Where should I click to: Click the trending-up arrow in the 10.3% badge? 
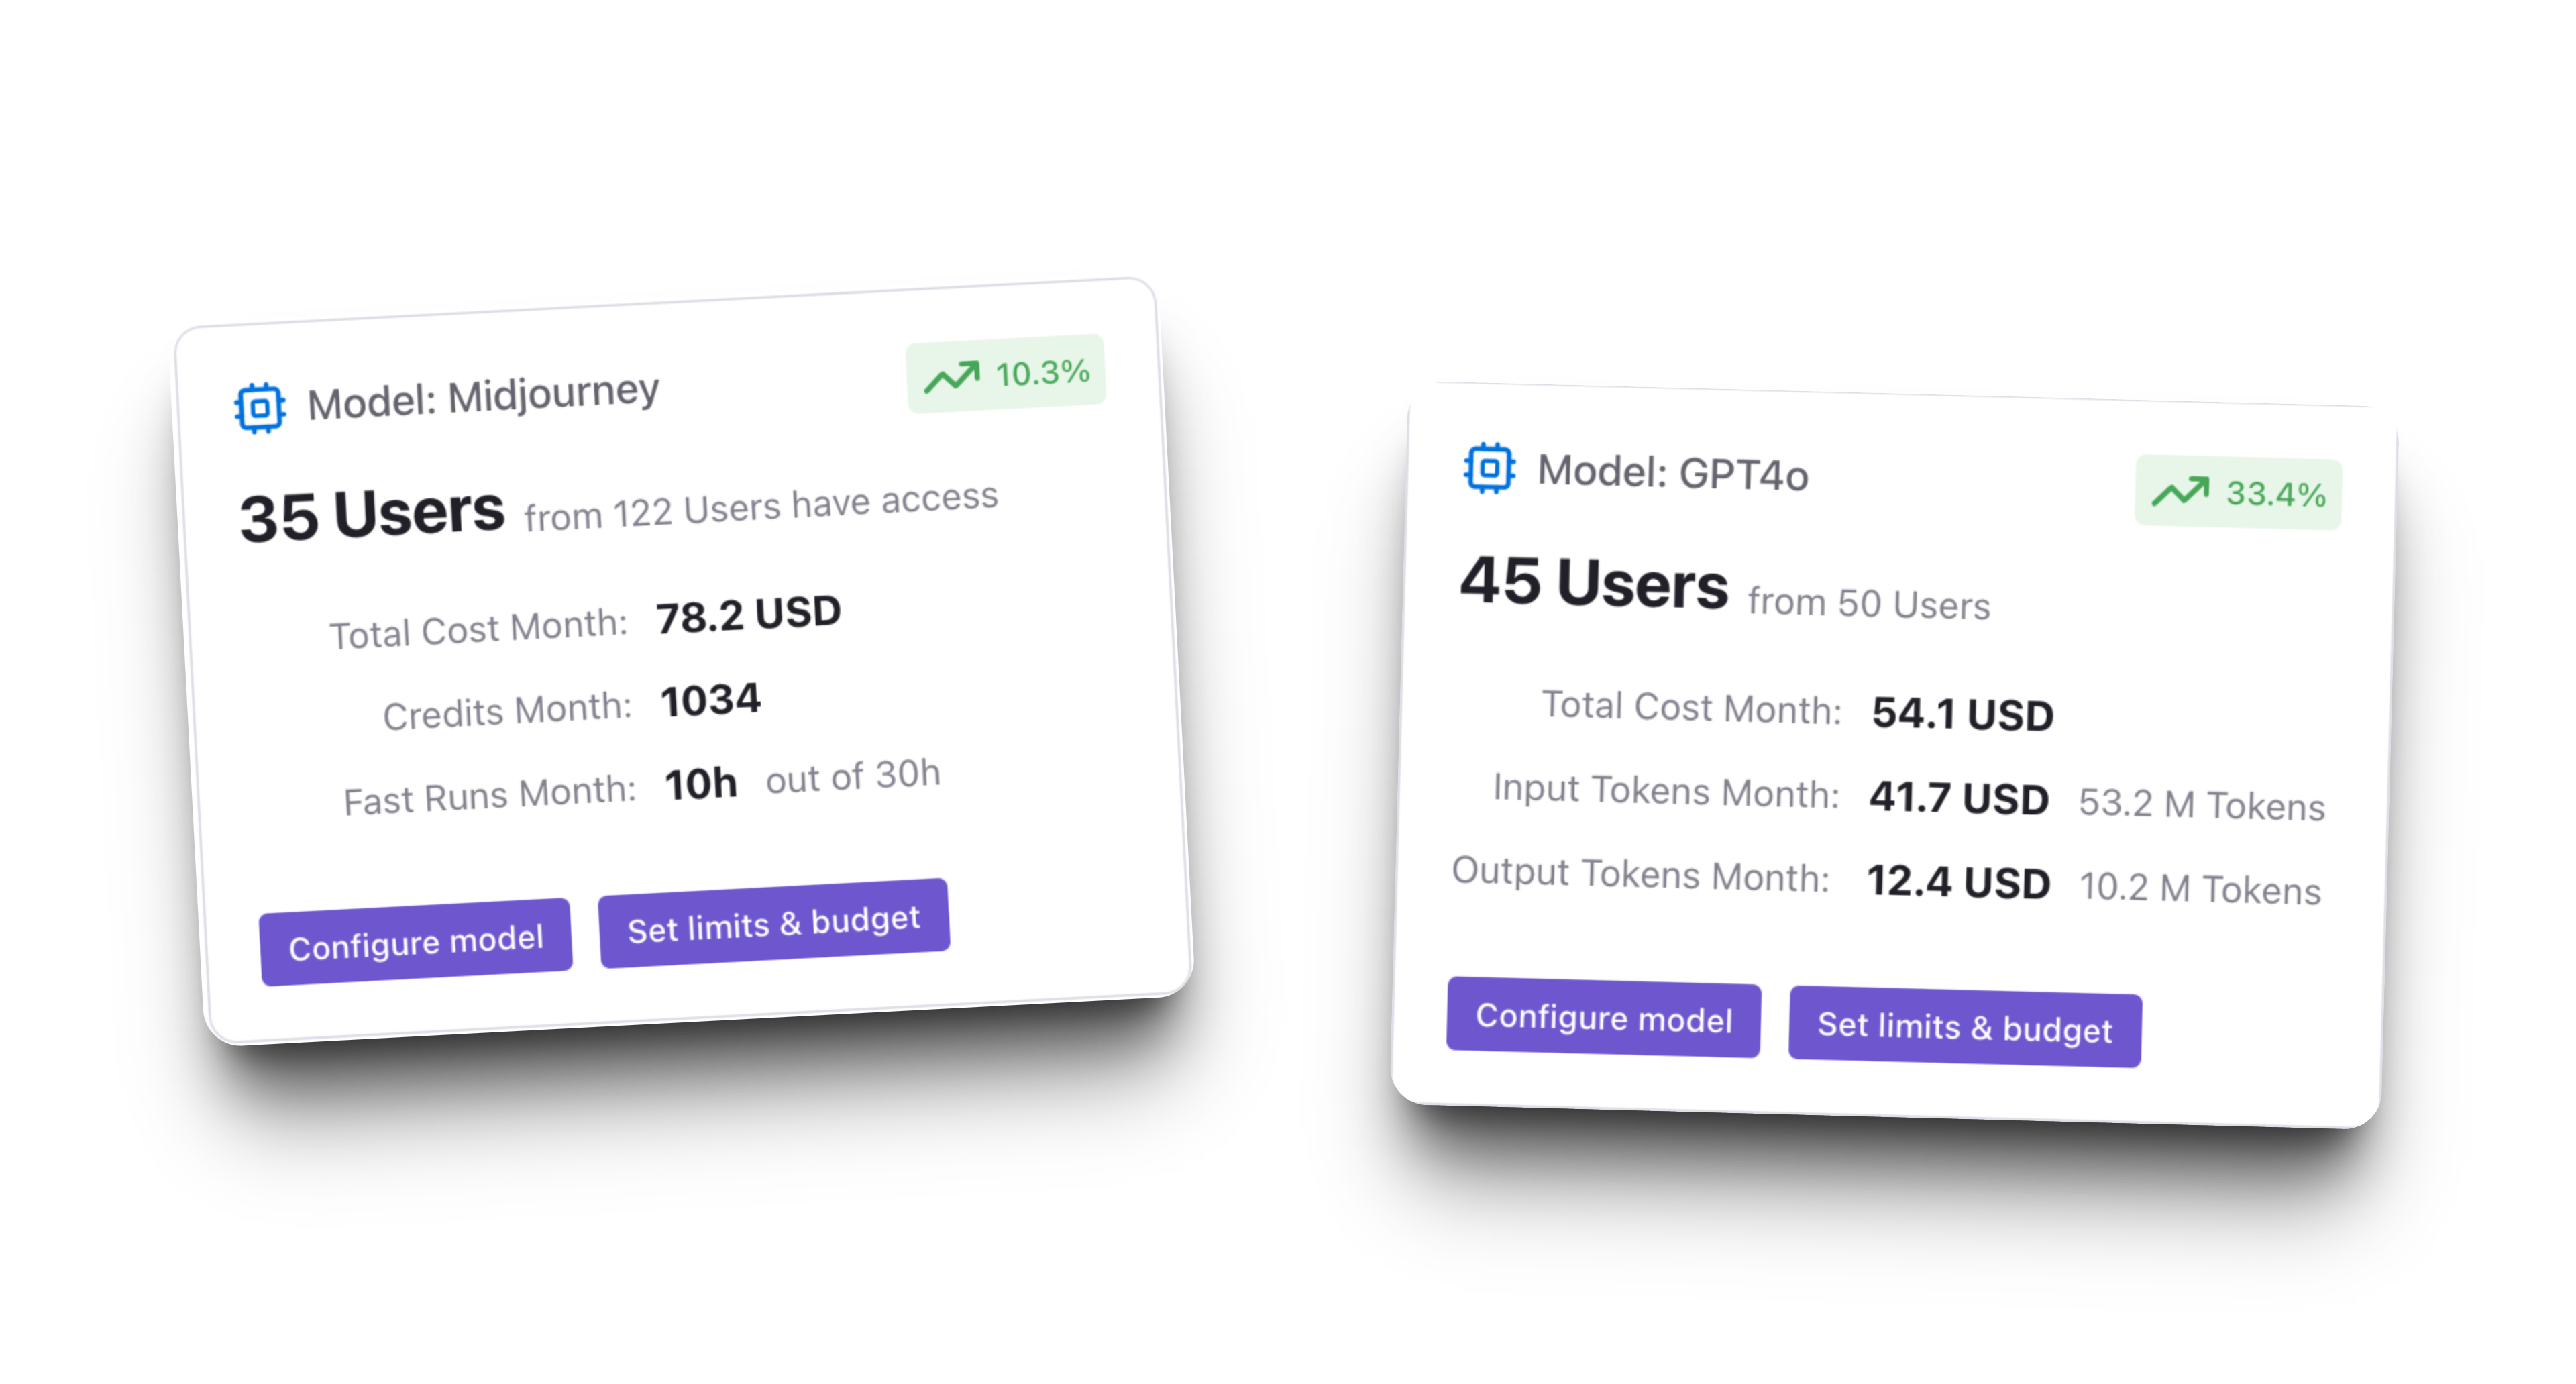[x=951, y=377]
